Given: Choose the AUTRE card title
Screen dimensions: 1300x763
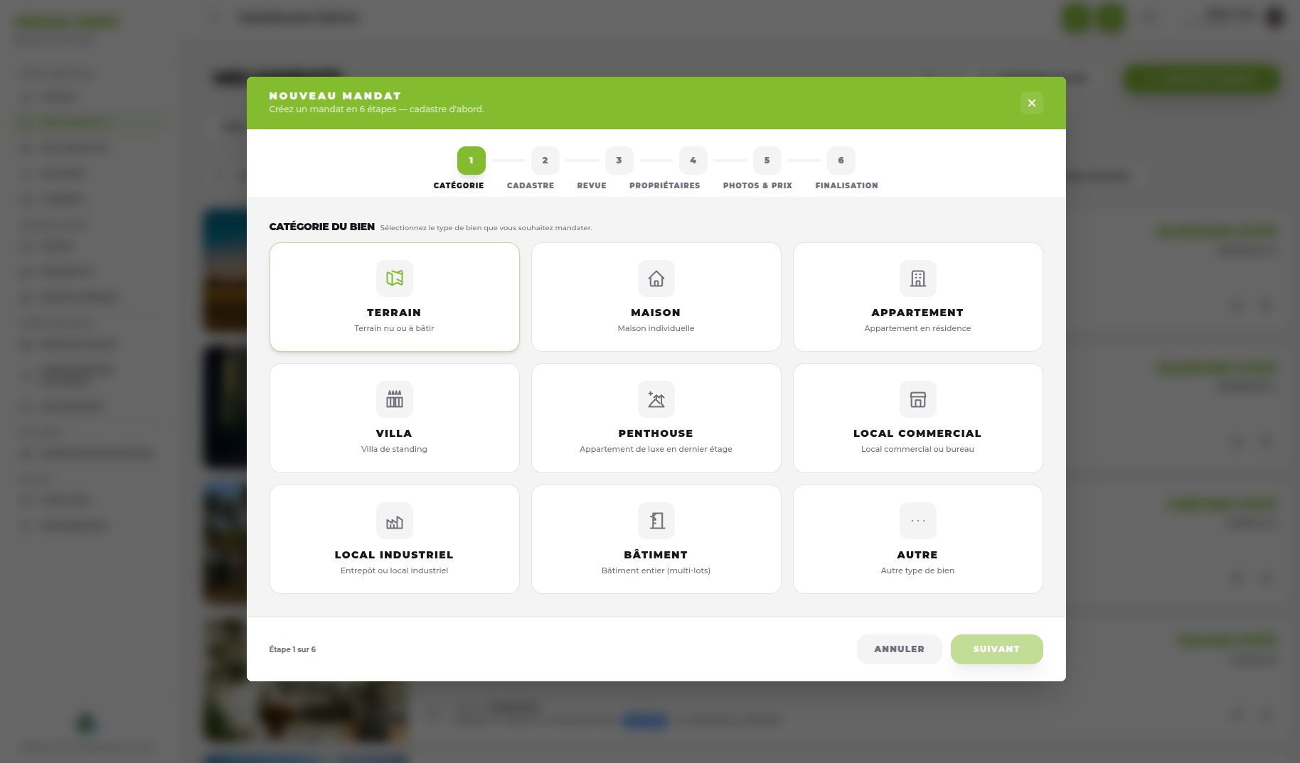Looking at the screenshot, I should pyautogui.click(x=917, y=555).
